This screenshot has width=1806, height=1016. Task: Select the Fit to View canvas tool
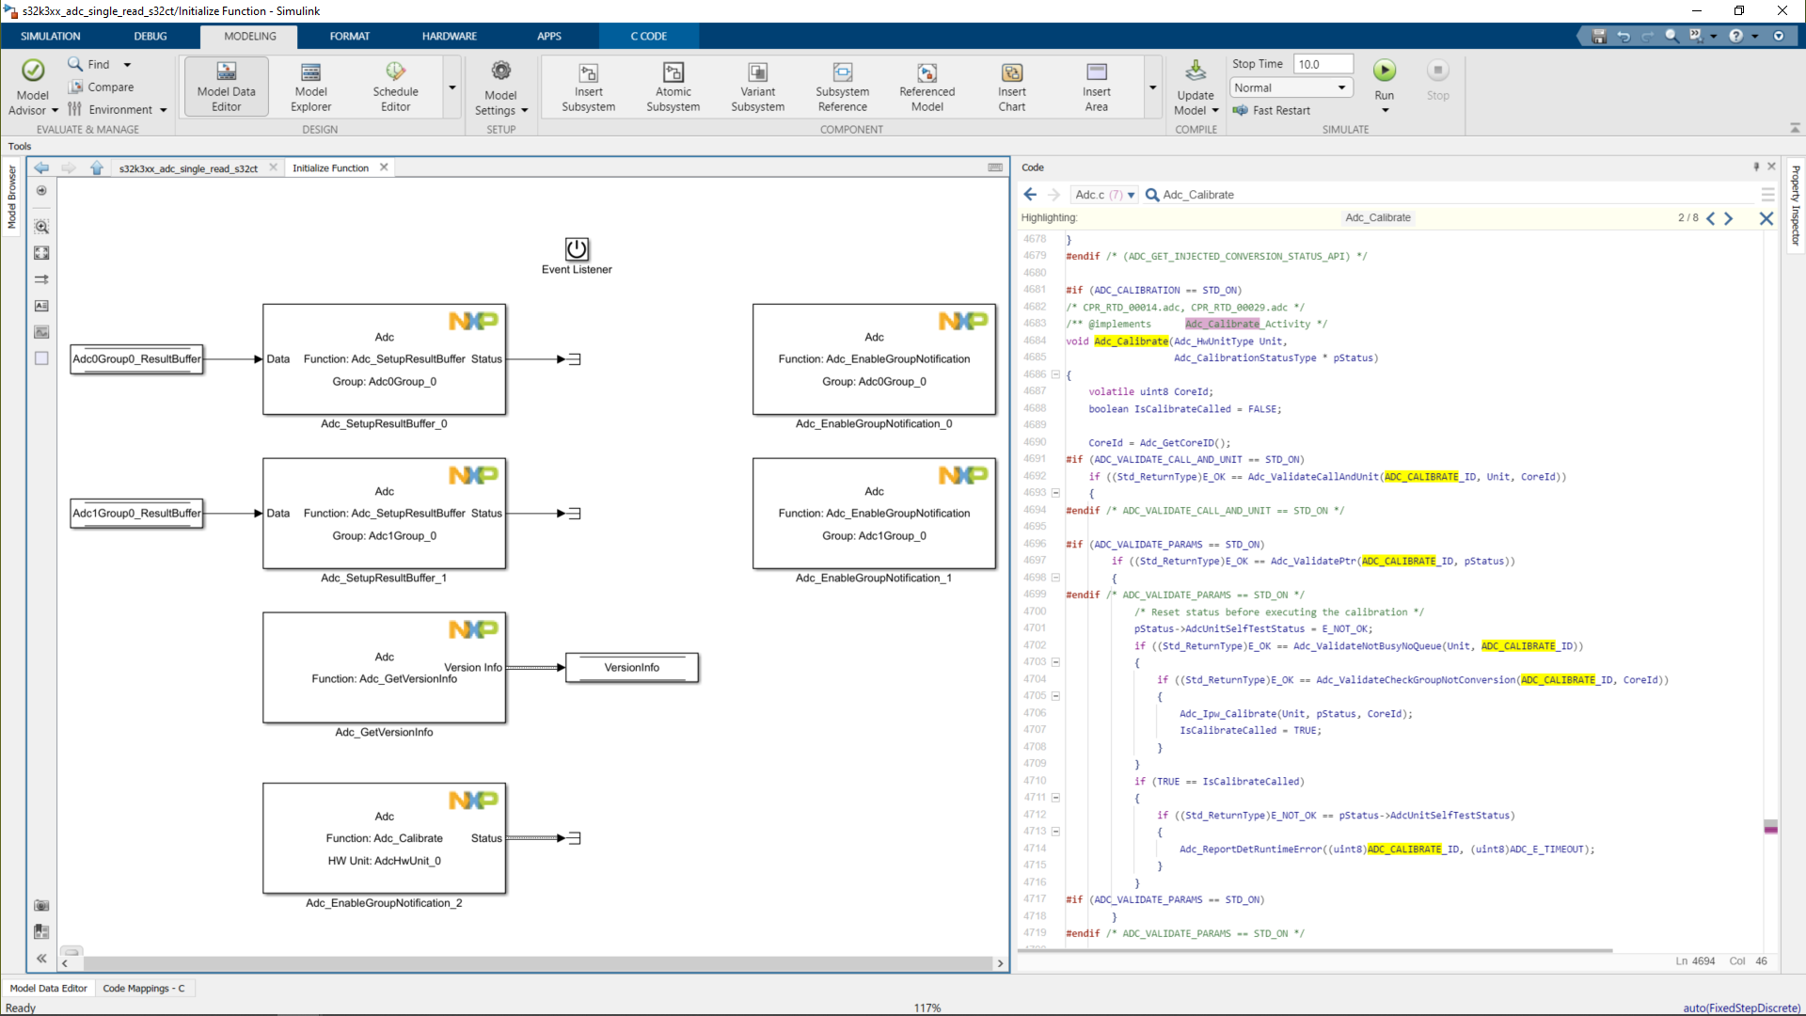41,253
